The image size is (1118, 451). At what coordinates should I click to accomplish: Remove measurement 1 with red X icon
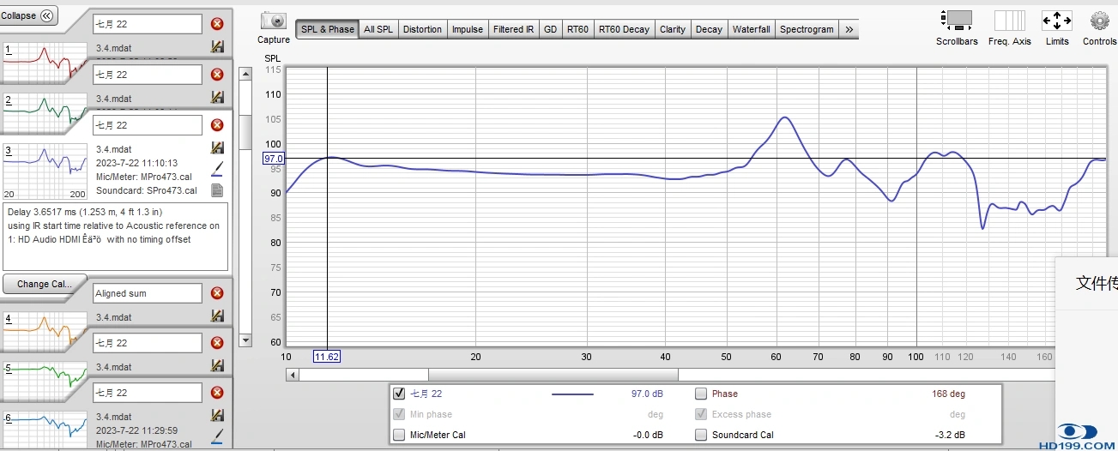[217, 25]
